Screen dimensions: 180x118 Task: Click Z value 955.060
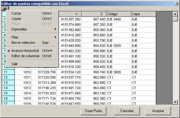94,30
